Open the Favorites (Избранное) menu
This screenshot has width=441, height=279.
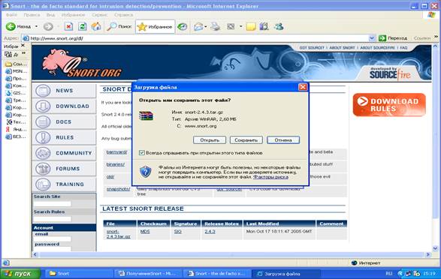coord(73,15)
